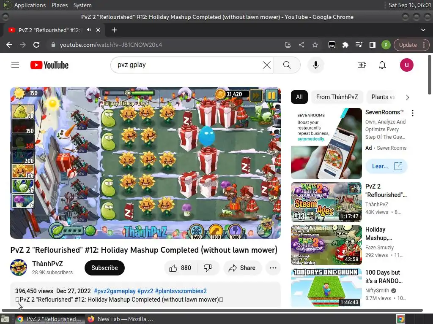Open the notifications bell
This screenshot has width=433, height=324.
point(382,65)
